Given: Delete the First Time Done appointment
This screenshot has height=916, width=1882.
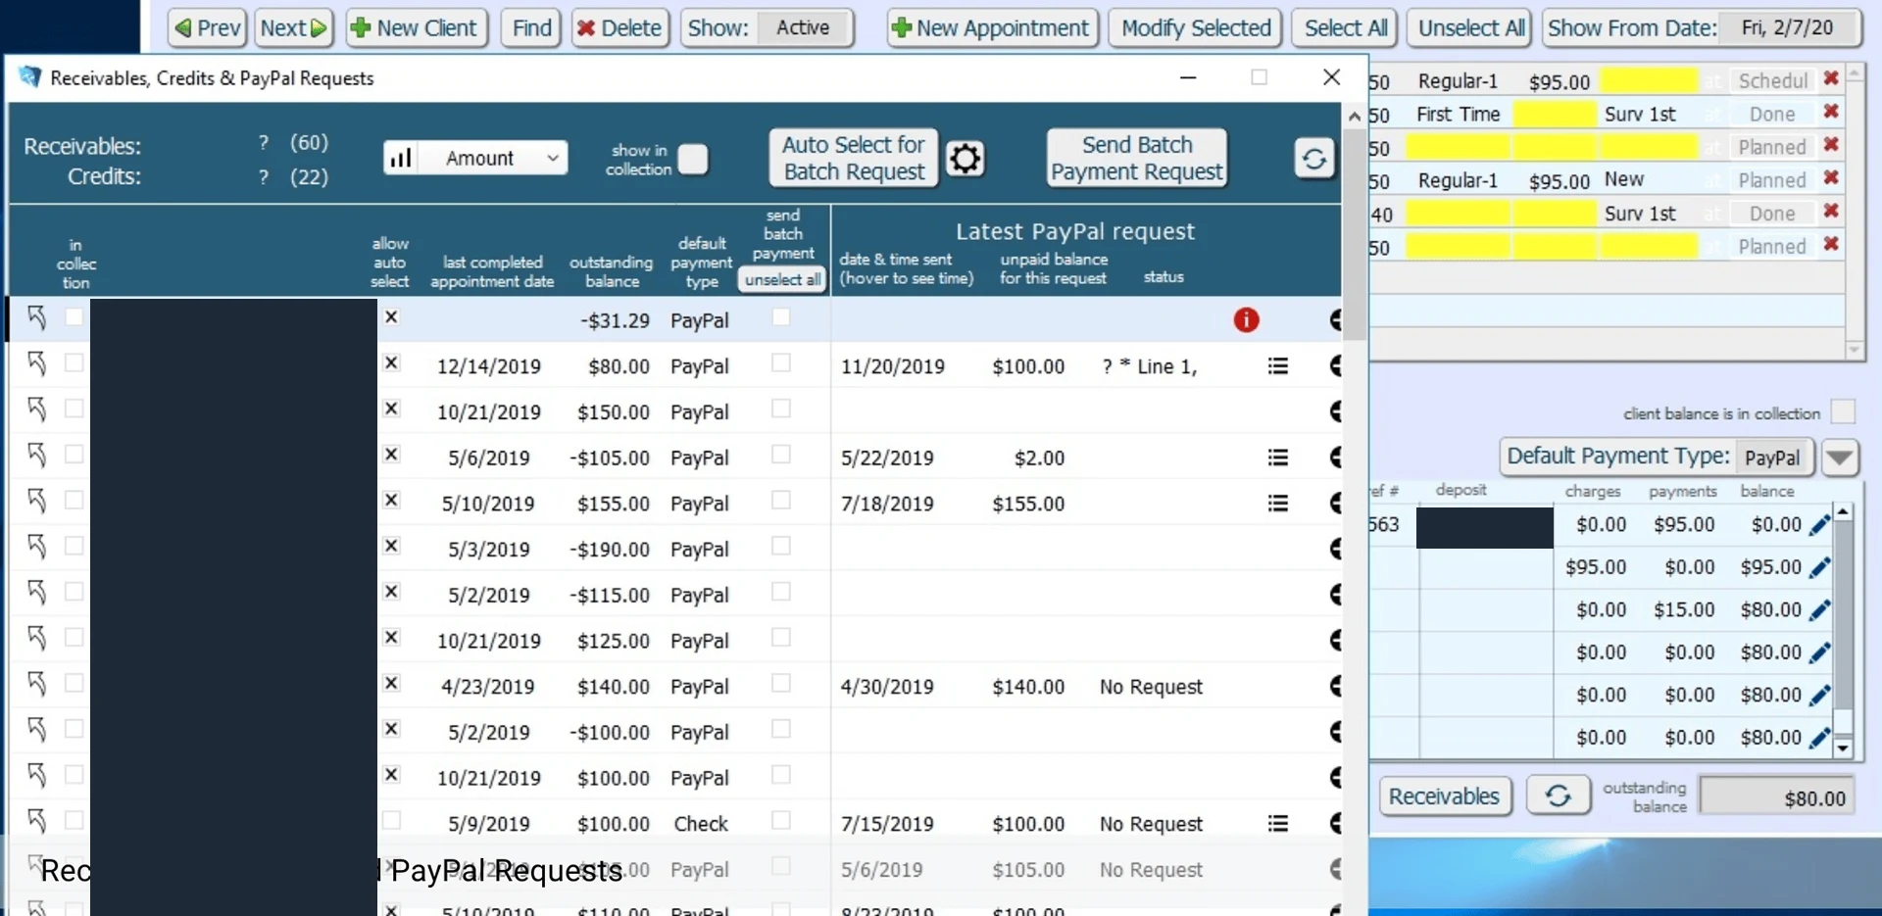Looking at the screenshot, I should (x=1830, y=112).
